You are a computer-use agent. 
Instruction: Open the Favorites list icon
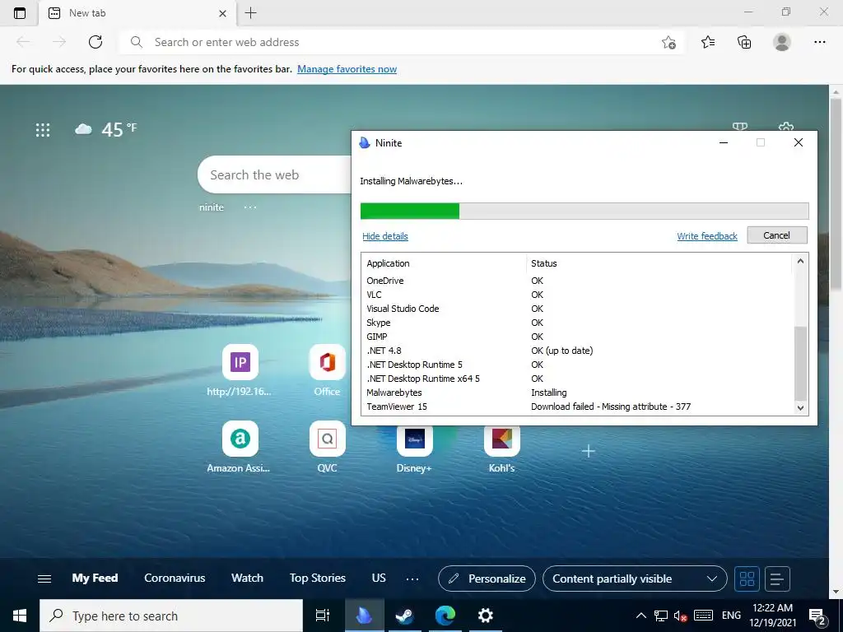(708, 42)
